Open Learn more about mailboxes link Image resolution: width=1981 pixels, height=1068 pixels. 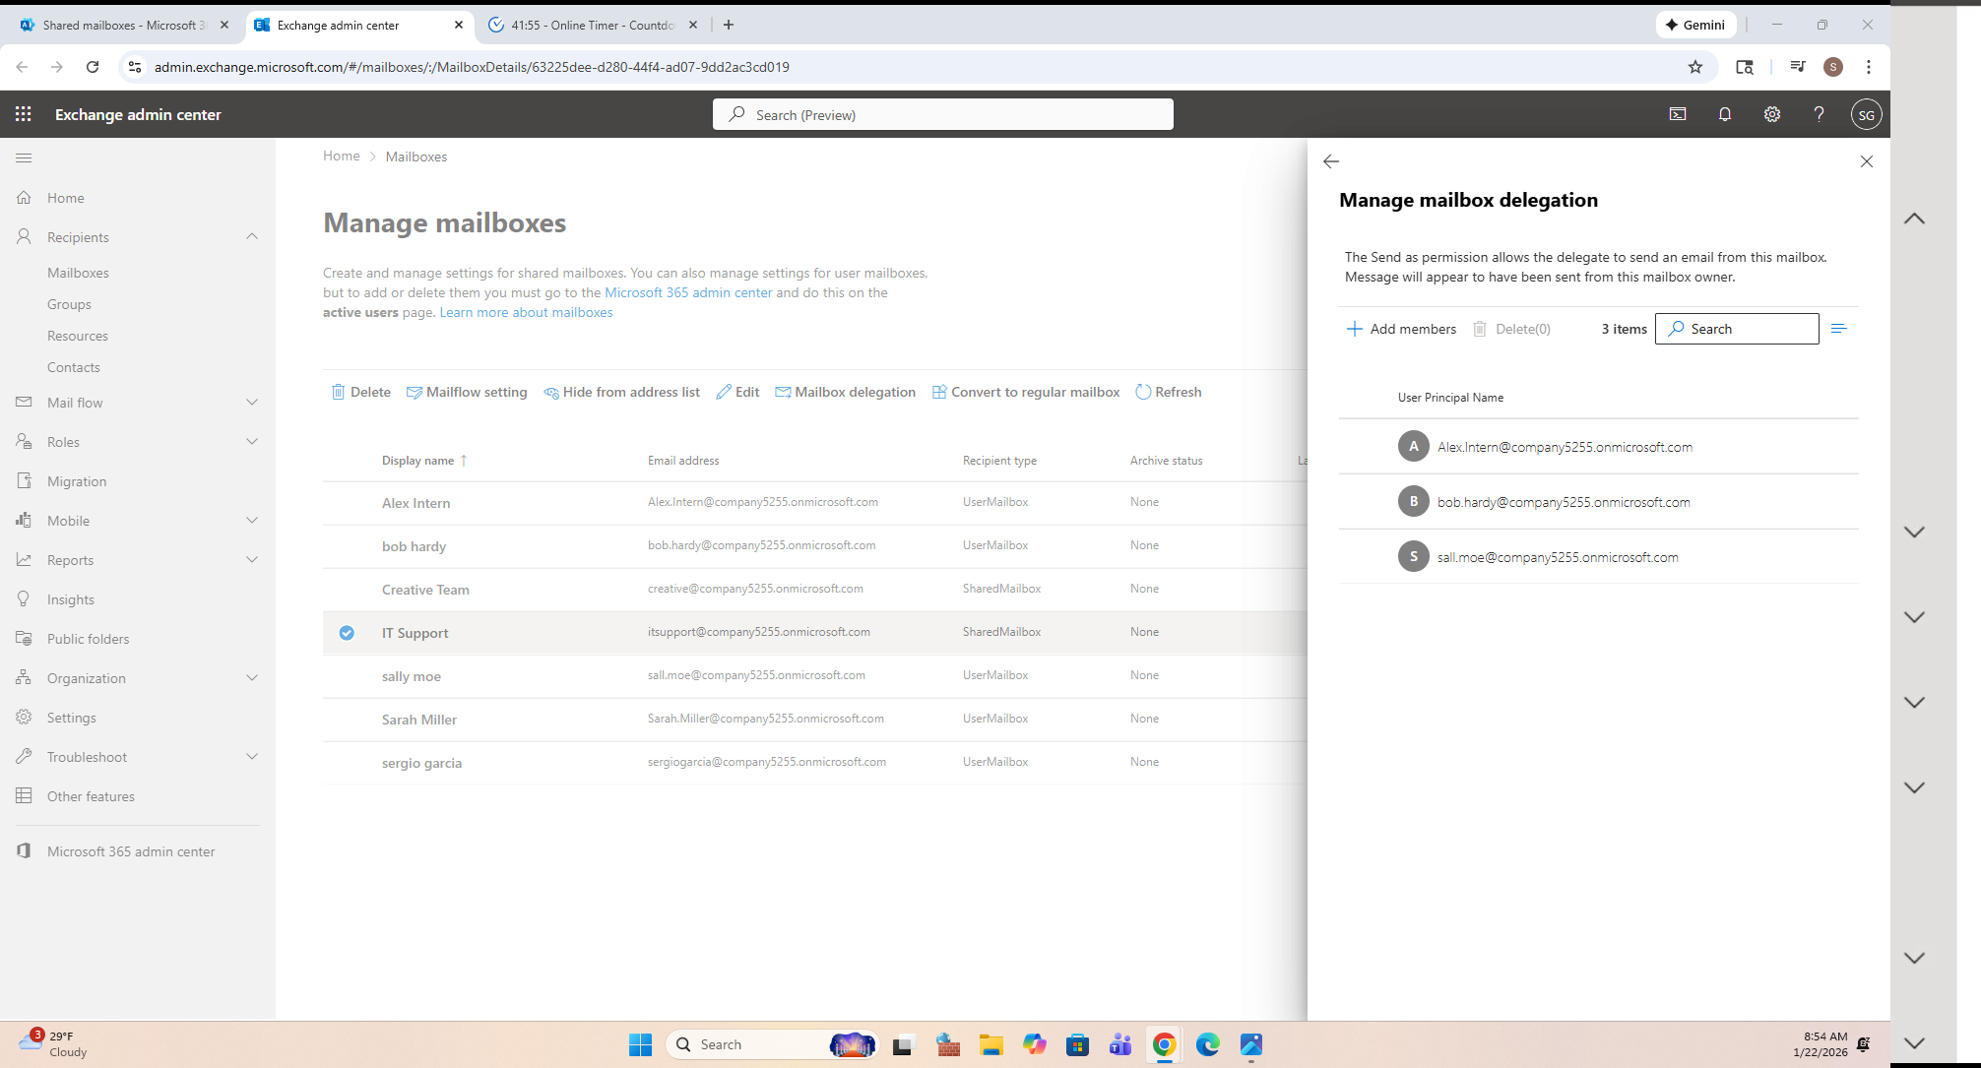526,312
